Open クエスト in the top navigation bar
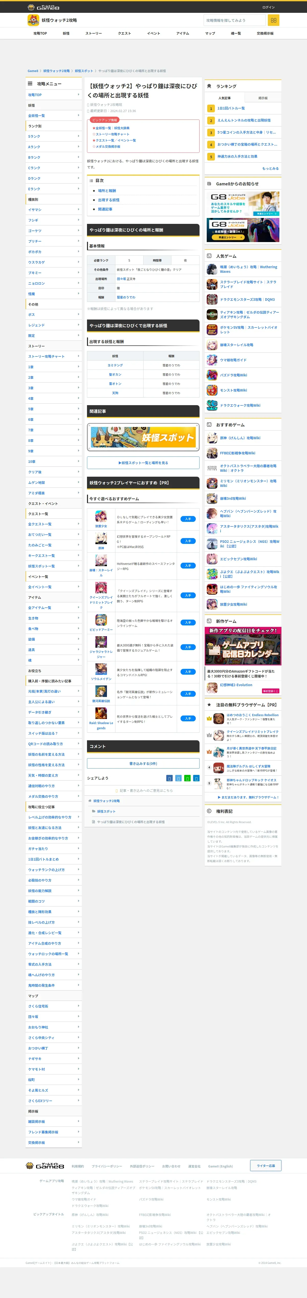This screenshot has height=1298, width=307. pyautogui.click(x=124, y=33)
